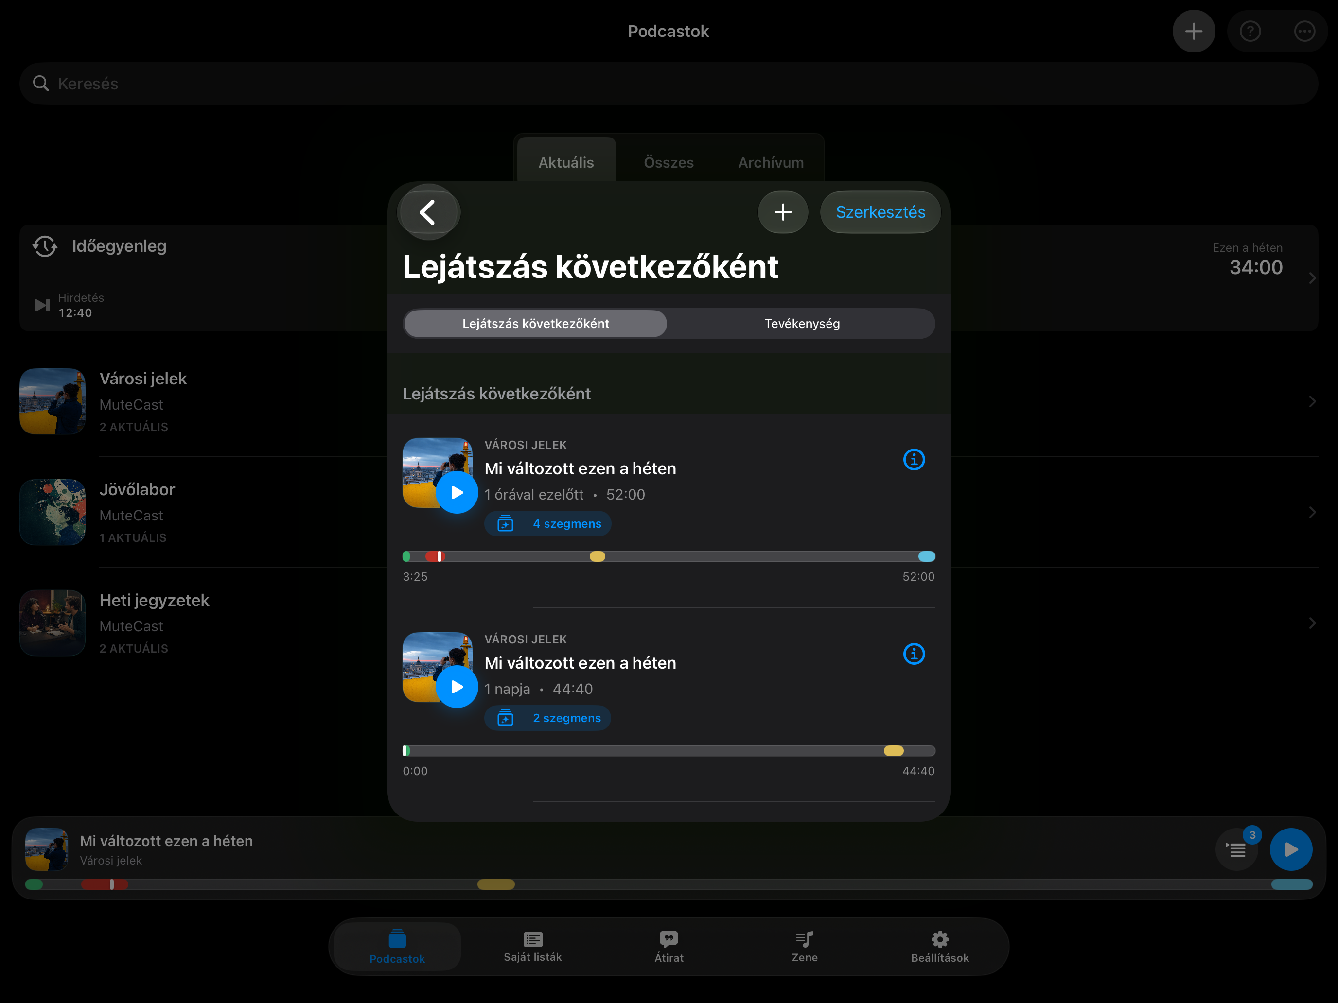Open the Városi jelek podcast thumbnail

click(53, 401)
